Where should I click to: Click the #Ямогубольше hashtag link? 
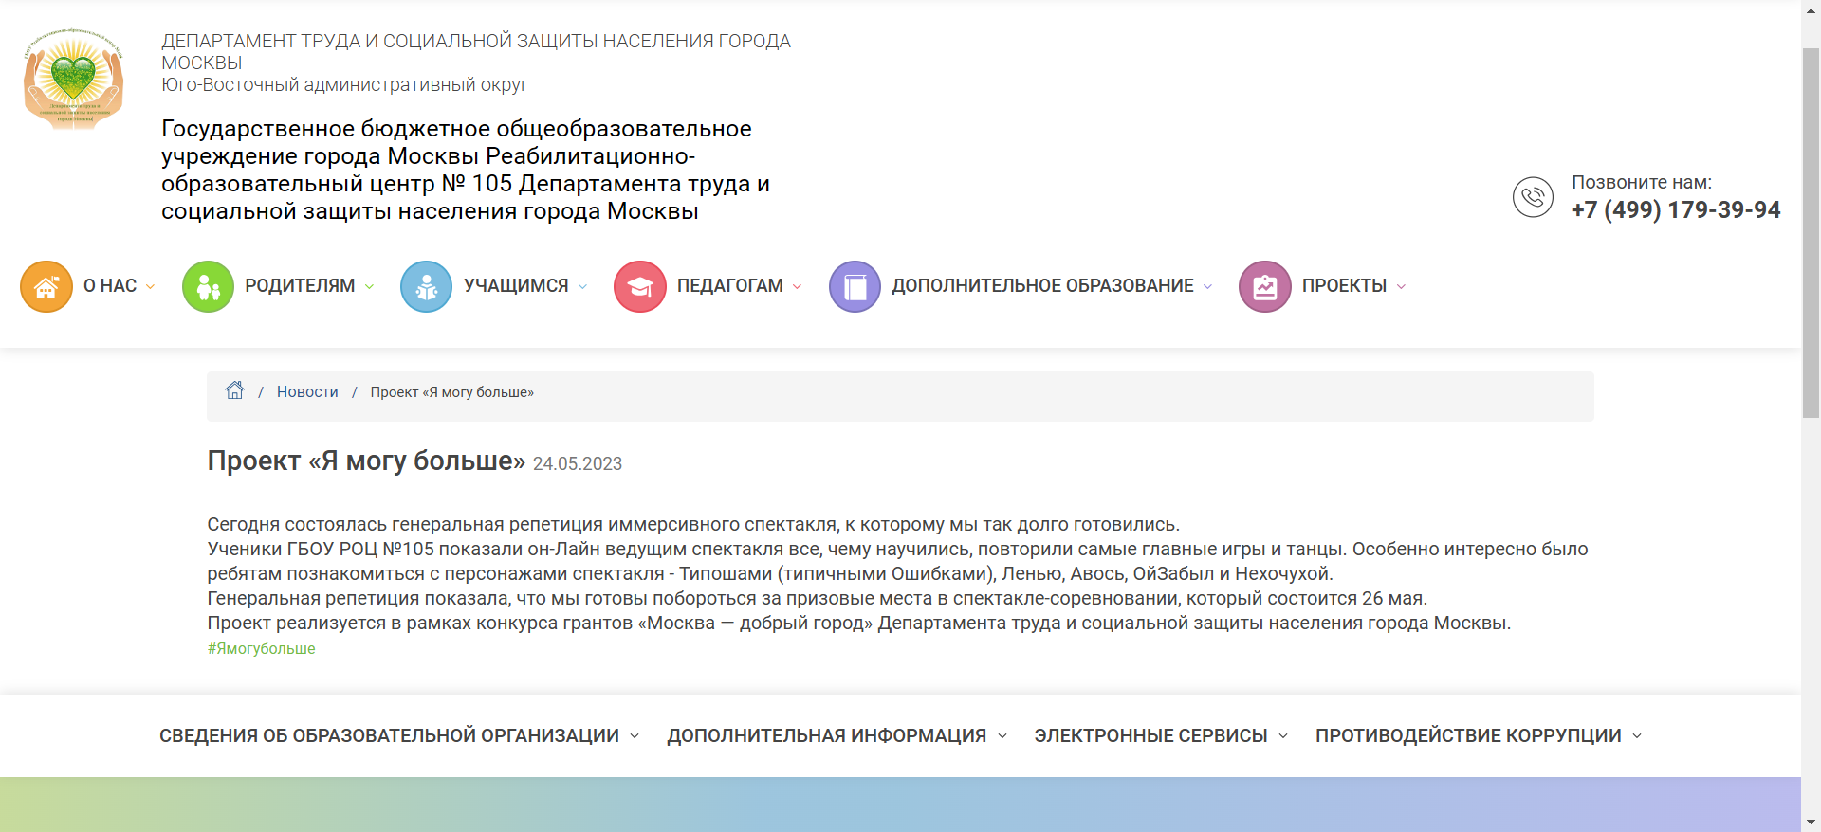coord(262,648)
